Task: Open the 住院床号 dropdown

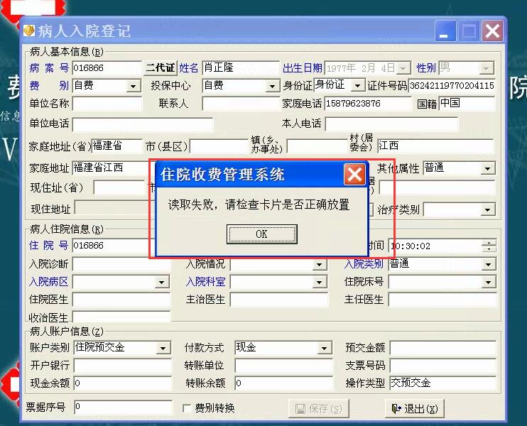Action: pyautogui.click(x=489, y=282)
